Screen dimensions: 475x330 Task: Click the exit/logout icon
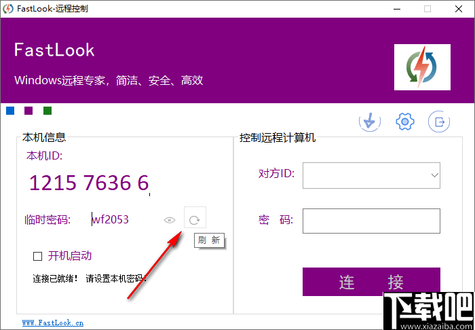click(x=439, y=122)
